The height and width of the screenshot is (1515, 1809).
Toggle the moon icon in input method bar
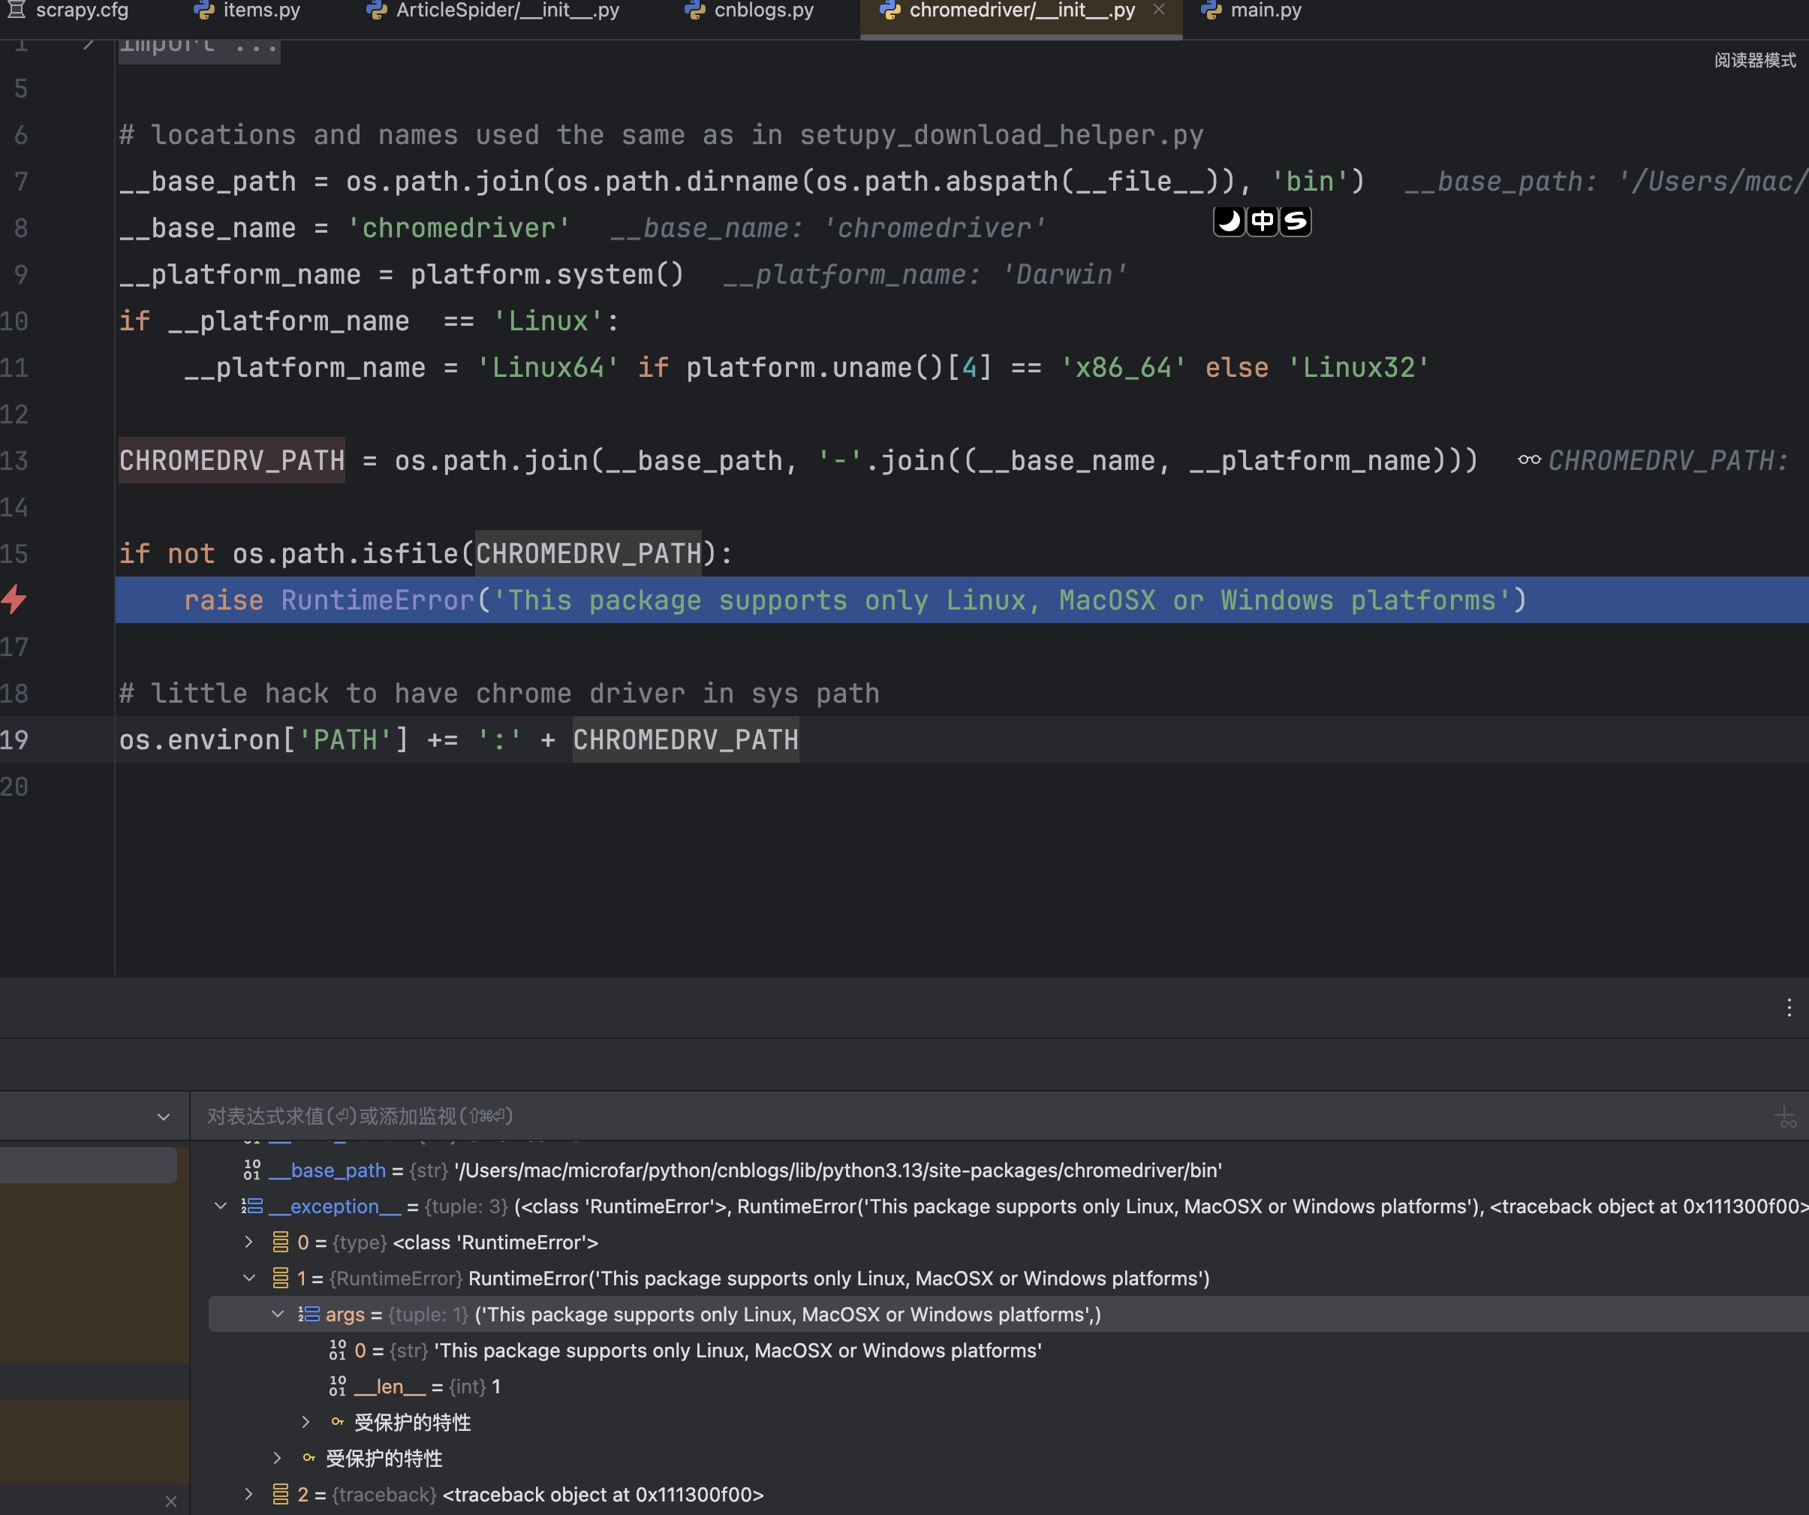click(1230, 221)
